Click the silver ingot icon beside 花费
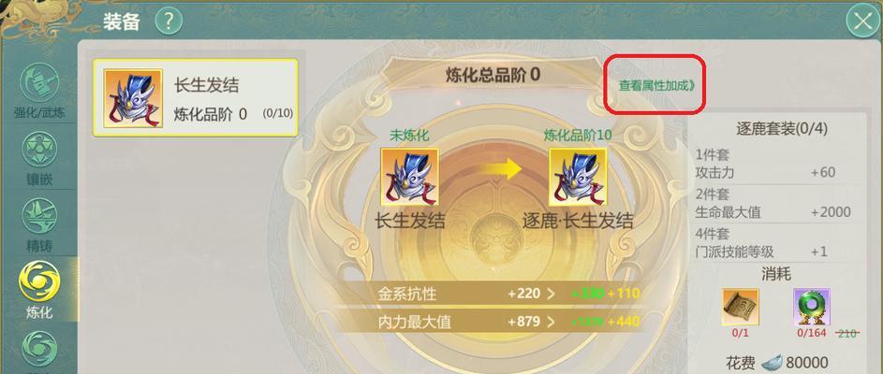This screenshot has width=883, height=374. coord(771,363)
